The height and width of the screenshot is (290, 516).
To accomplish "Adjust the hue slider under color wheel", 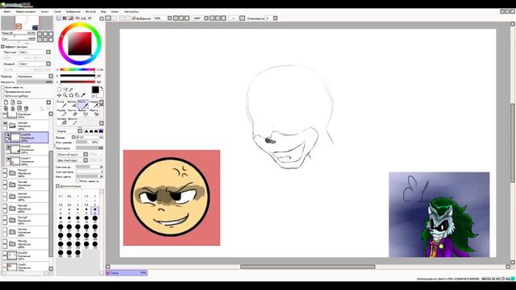I will (x=77, y=70).
